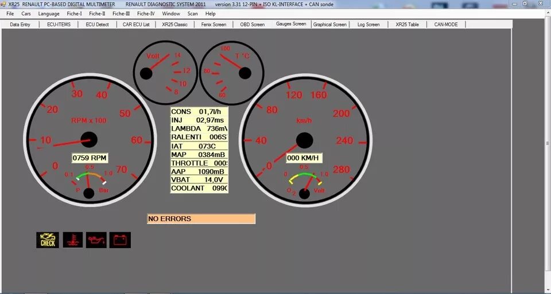Image resolution: width=551 pixels, height=294 pixels.
Task: Click the MAP 0384mB row
Action: tap(199, 154)
